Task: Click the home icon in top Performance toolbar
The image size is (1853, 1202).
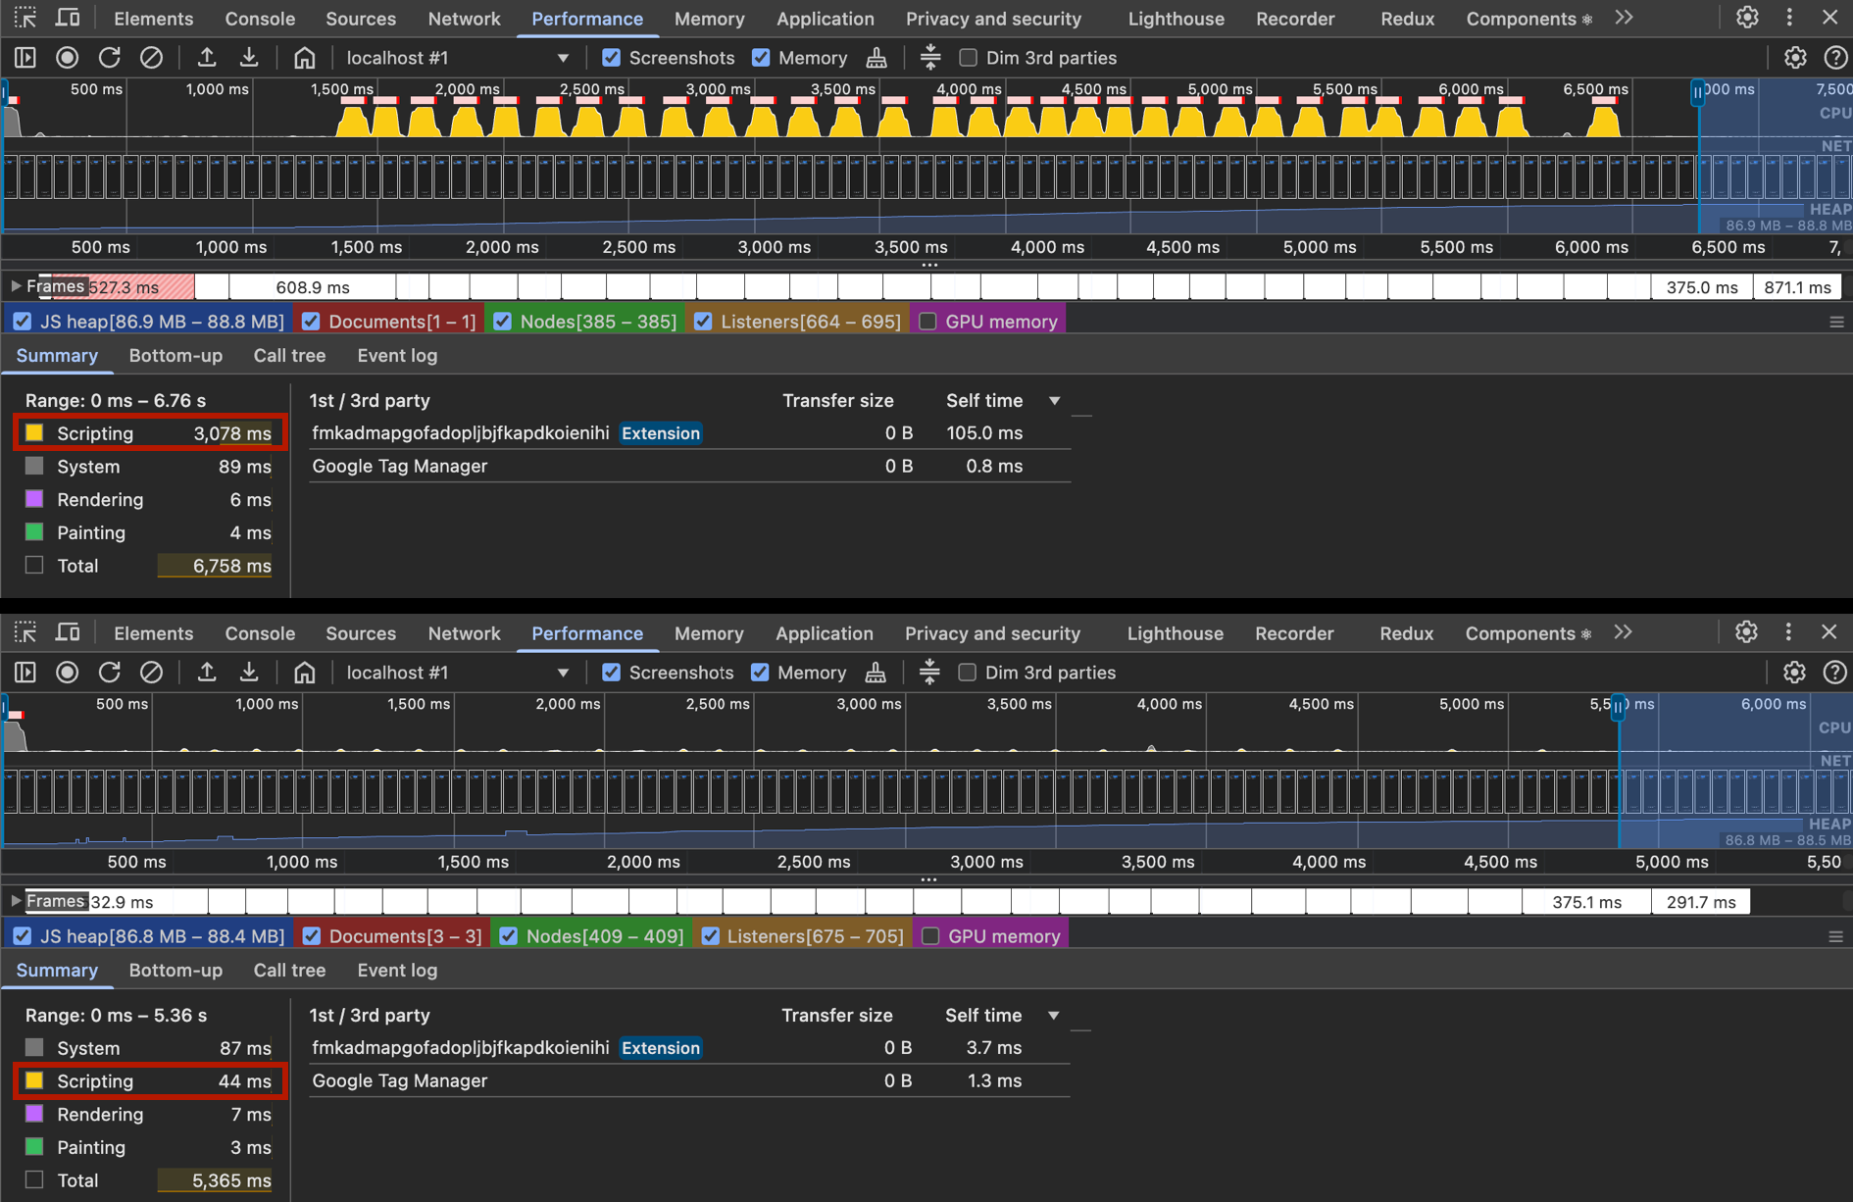Action: [x=305, y=58]
